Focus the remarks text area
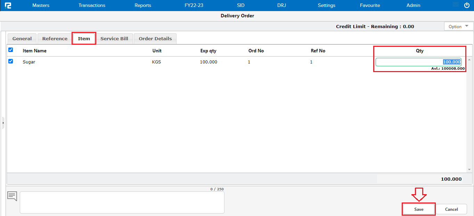474x216 pixels. point(122,202)
